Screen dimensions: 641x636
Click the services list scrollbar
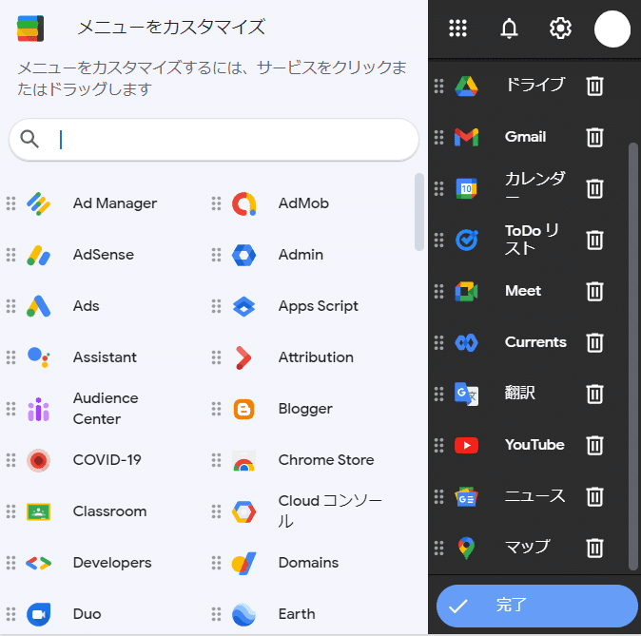419,212
